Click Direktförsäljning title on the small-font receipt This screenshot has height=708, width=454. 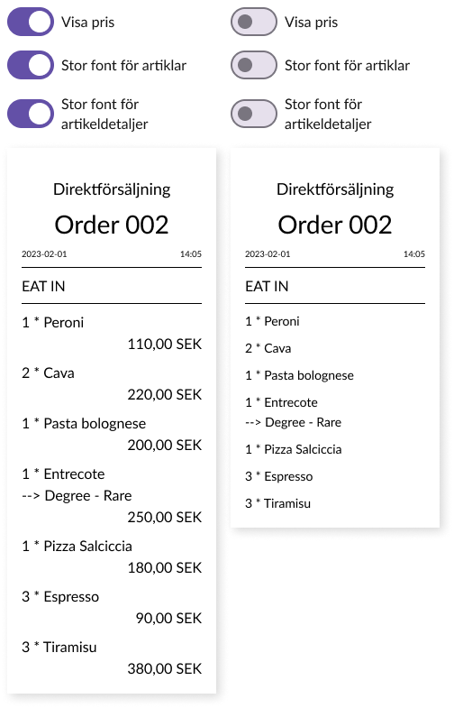pyautogui.click(x=335, y=189)
